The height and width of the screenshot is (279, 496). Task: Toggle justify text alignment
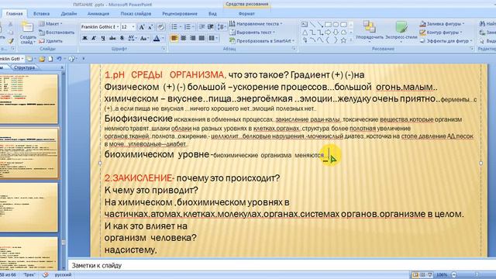[201, 38]
